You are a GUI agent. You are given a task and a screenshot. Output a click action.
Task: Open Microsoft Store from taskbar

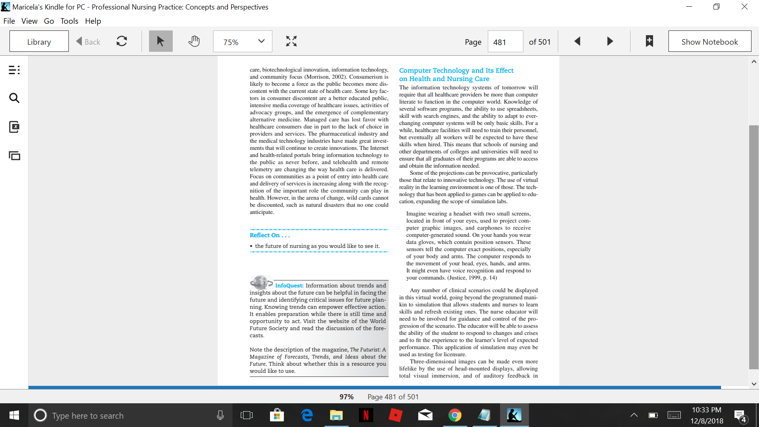click(x=277, y=415)
